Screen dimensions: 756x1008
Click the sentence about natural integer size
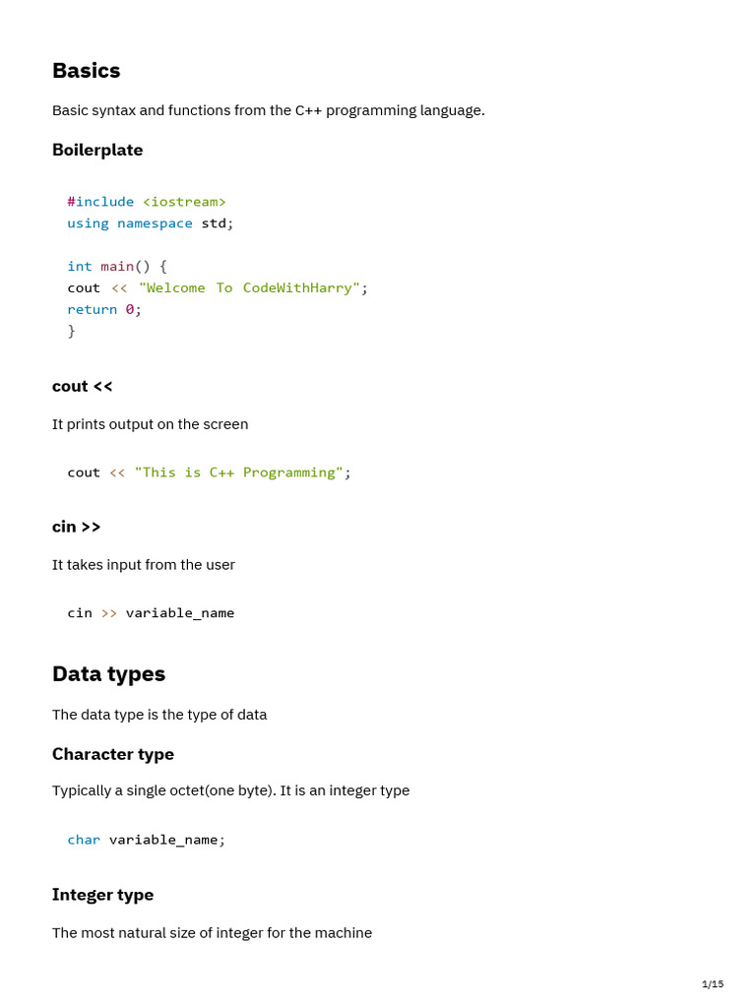point(212,933)
